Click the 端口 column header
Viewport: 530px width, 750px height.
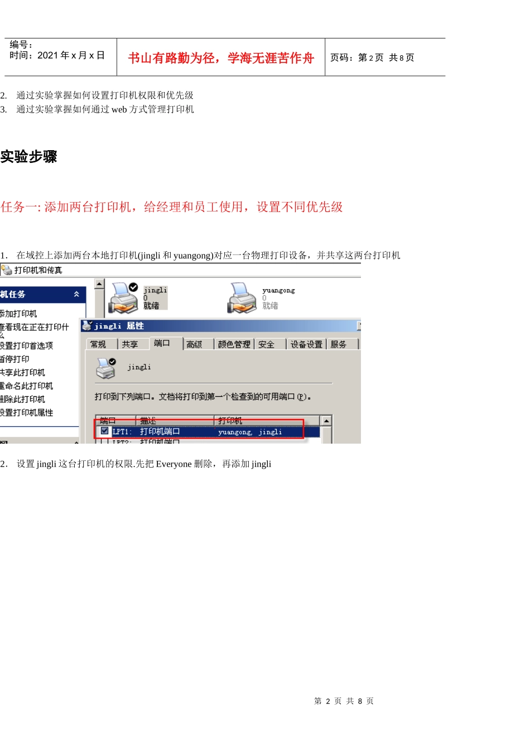pyautogui.click(x=116, y=420)
